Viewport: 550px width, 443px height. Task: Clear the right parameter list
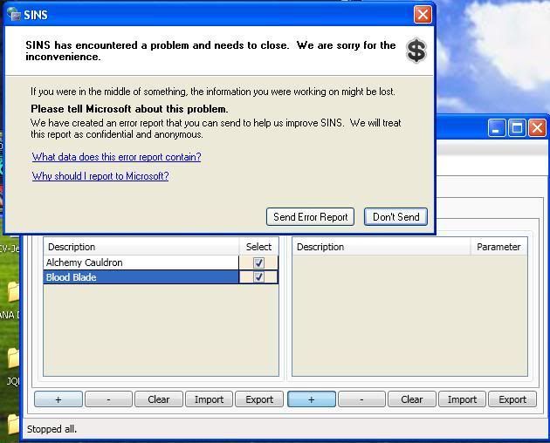click(x=412, y=399)
